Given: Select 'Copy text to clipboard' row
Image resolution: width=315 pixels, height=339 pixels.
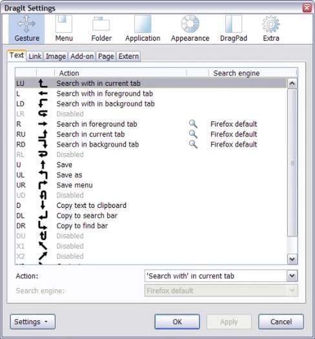Looking at the screenshot, I should coord(151,205).
